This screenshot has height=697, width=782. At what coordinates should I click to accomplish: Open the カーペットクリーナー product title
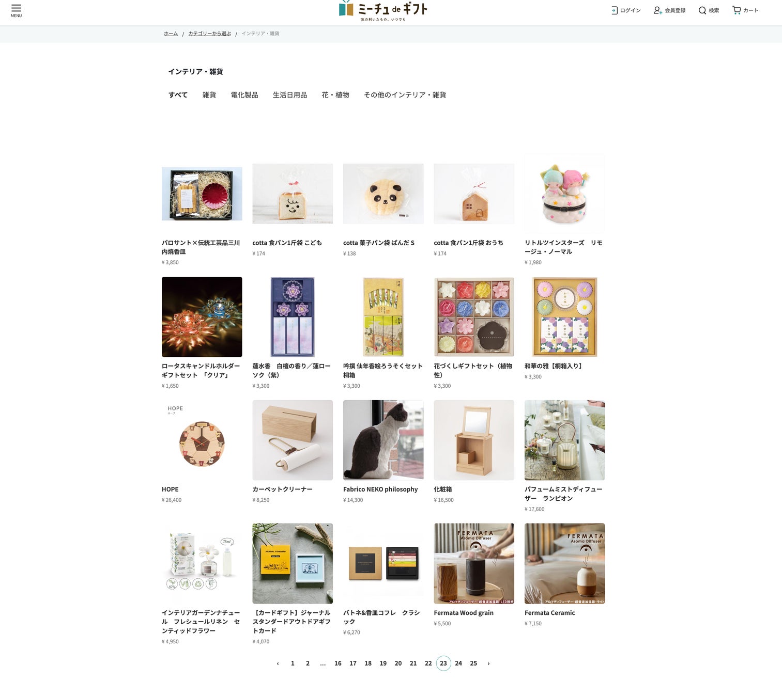283,489
